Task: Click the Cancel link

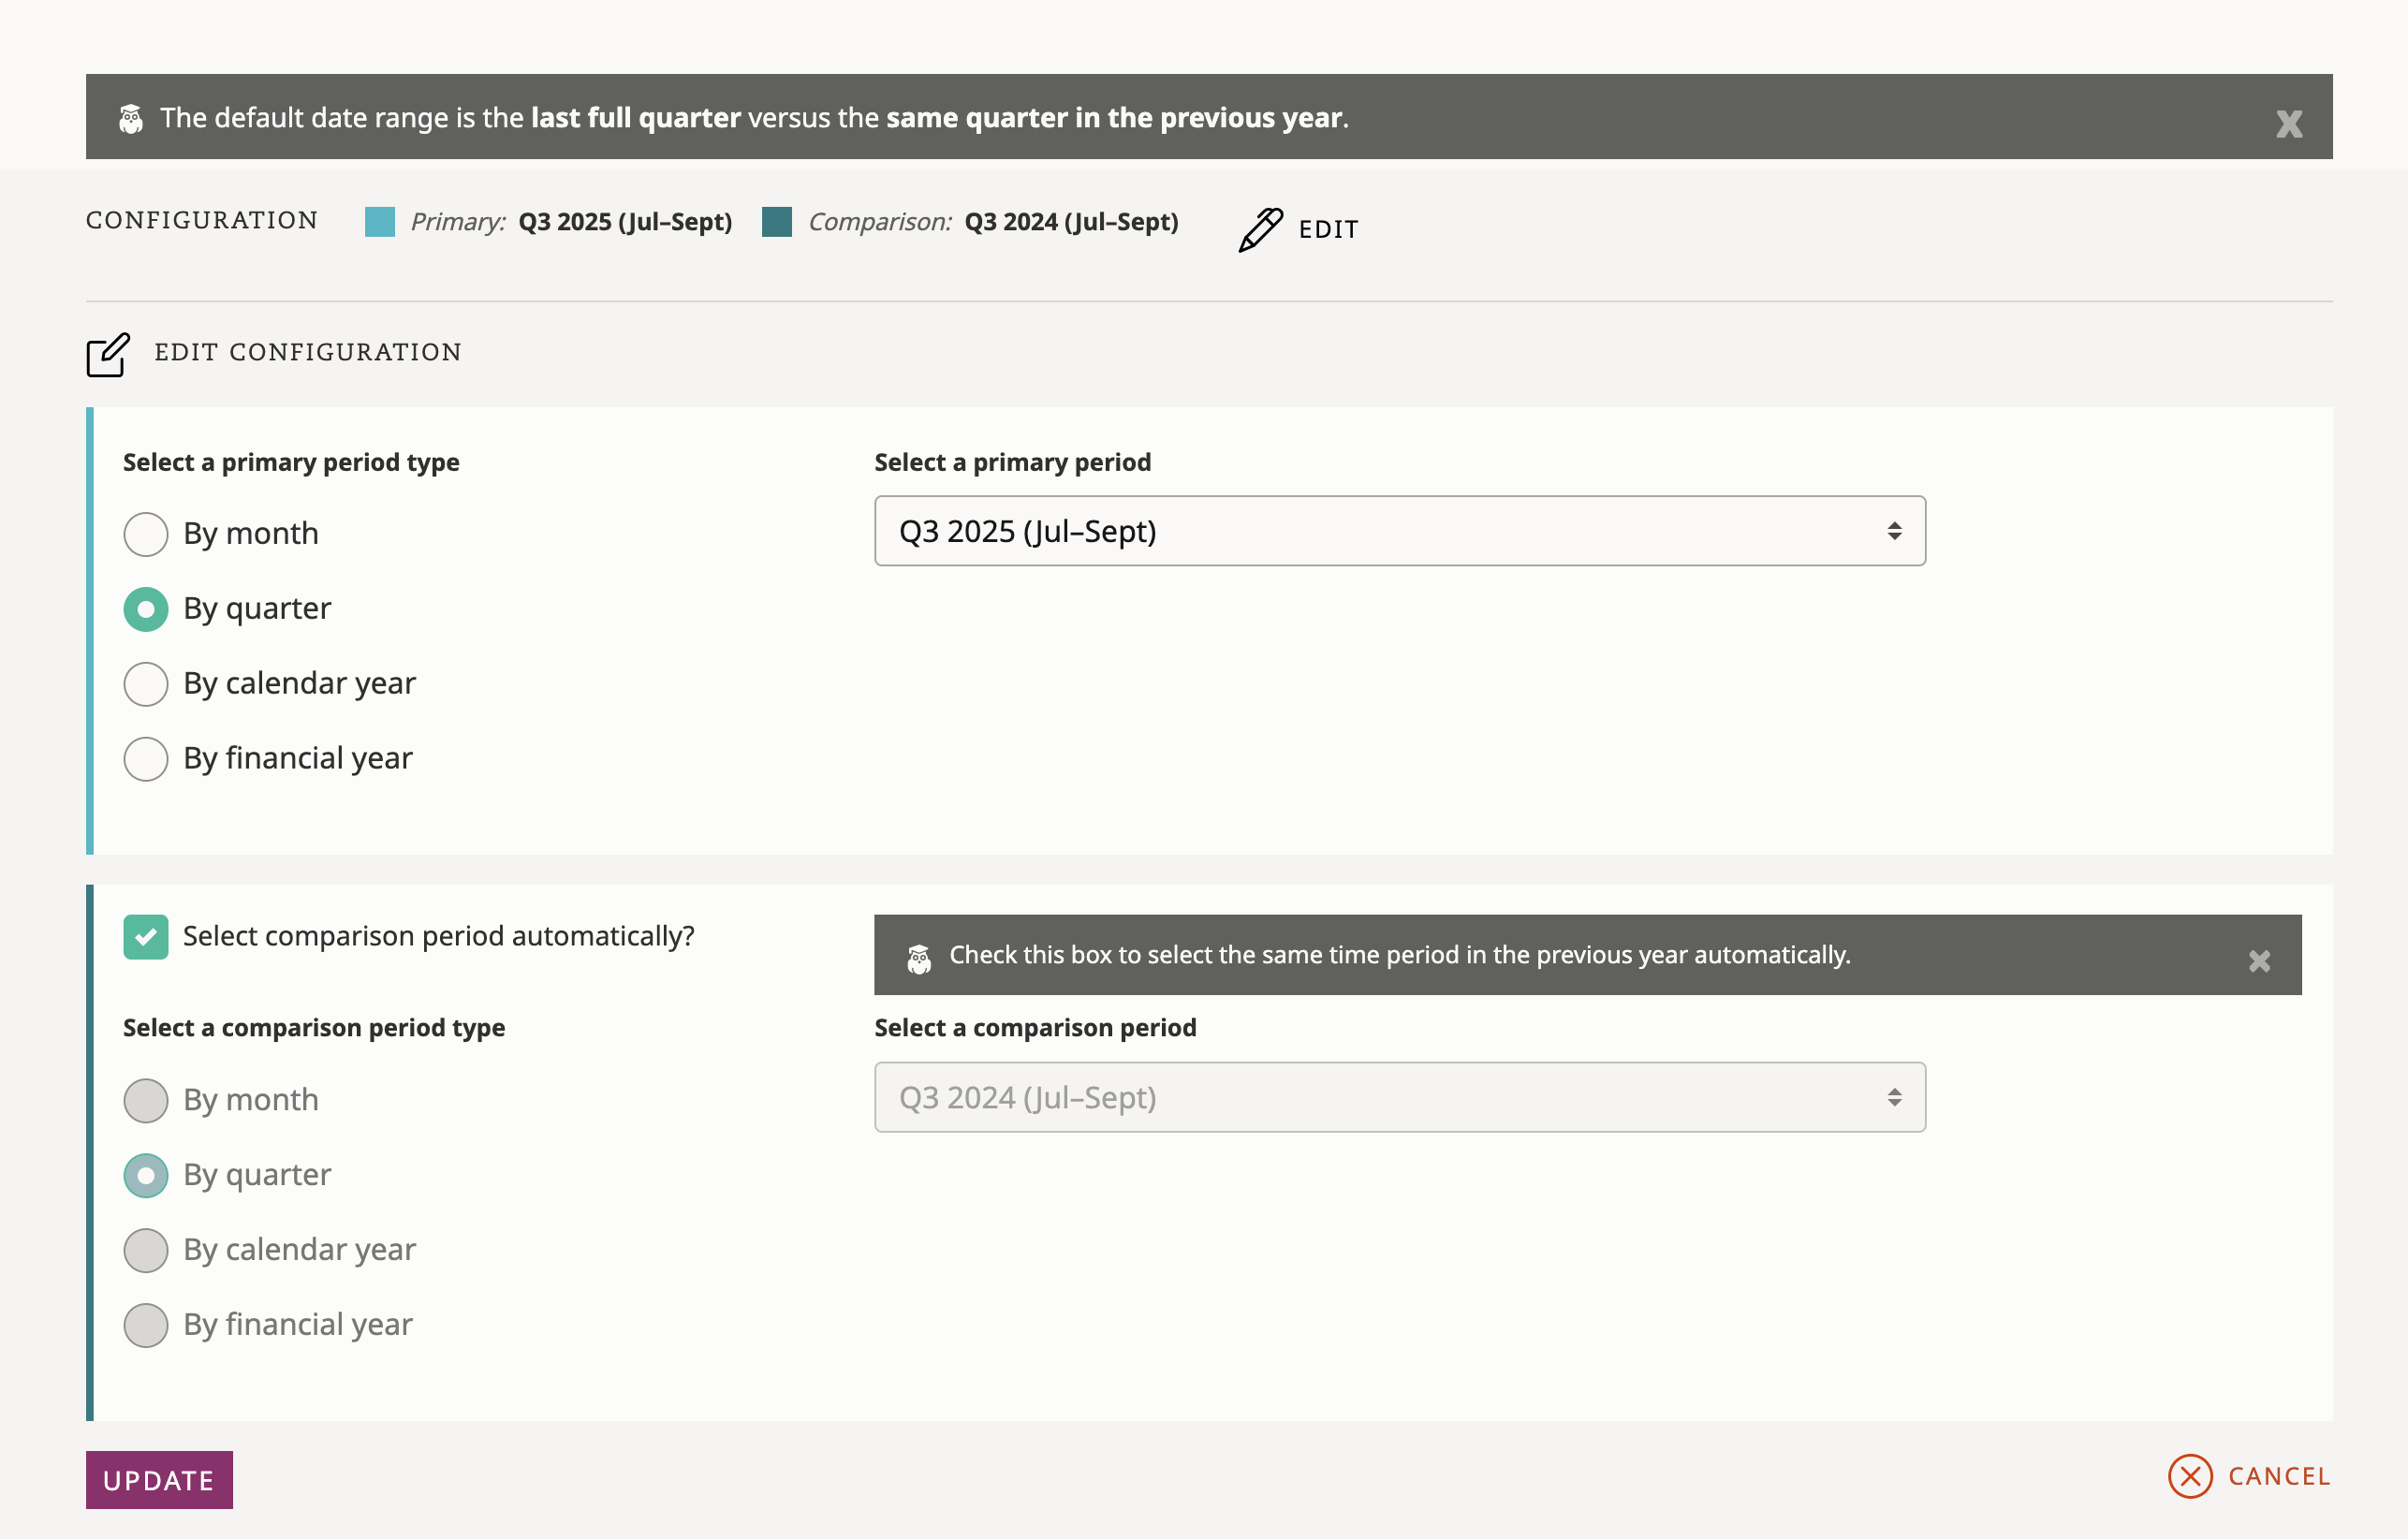Action: pyautogui.click(x=2278, y=1476)
